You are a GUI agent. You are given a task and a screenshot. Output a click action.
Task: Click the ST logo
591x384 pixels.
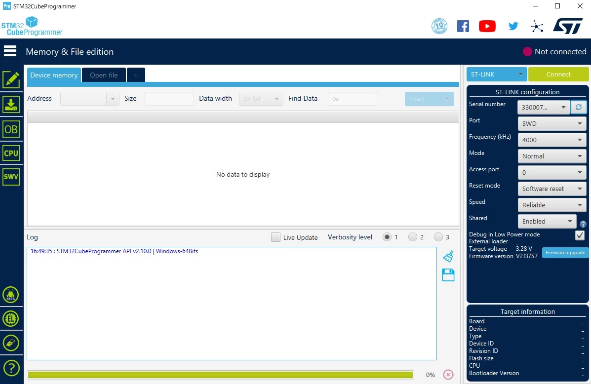[x=568, y=26]
